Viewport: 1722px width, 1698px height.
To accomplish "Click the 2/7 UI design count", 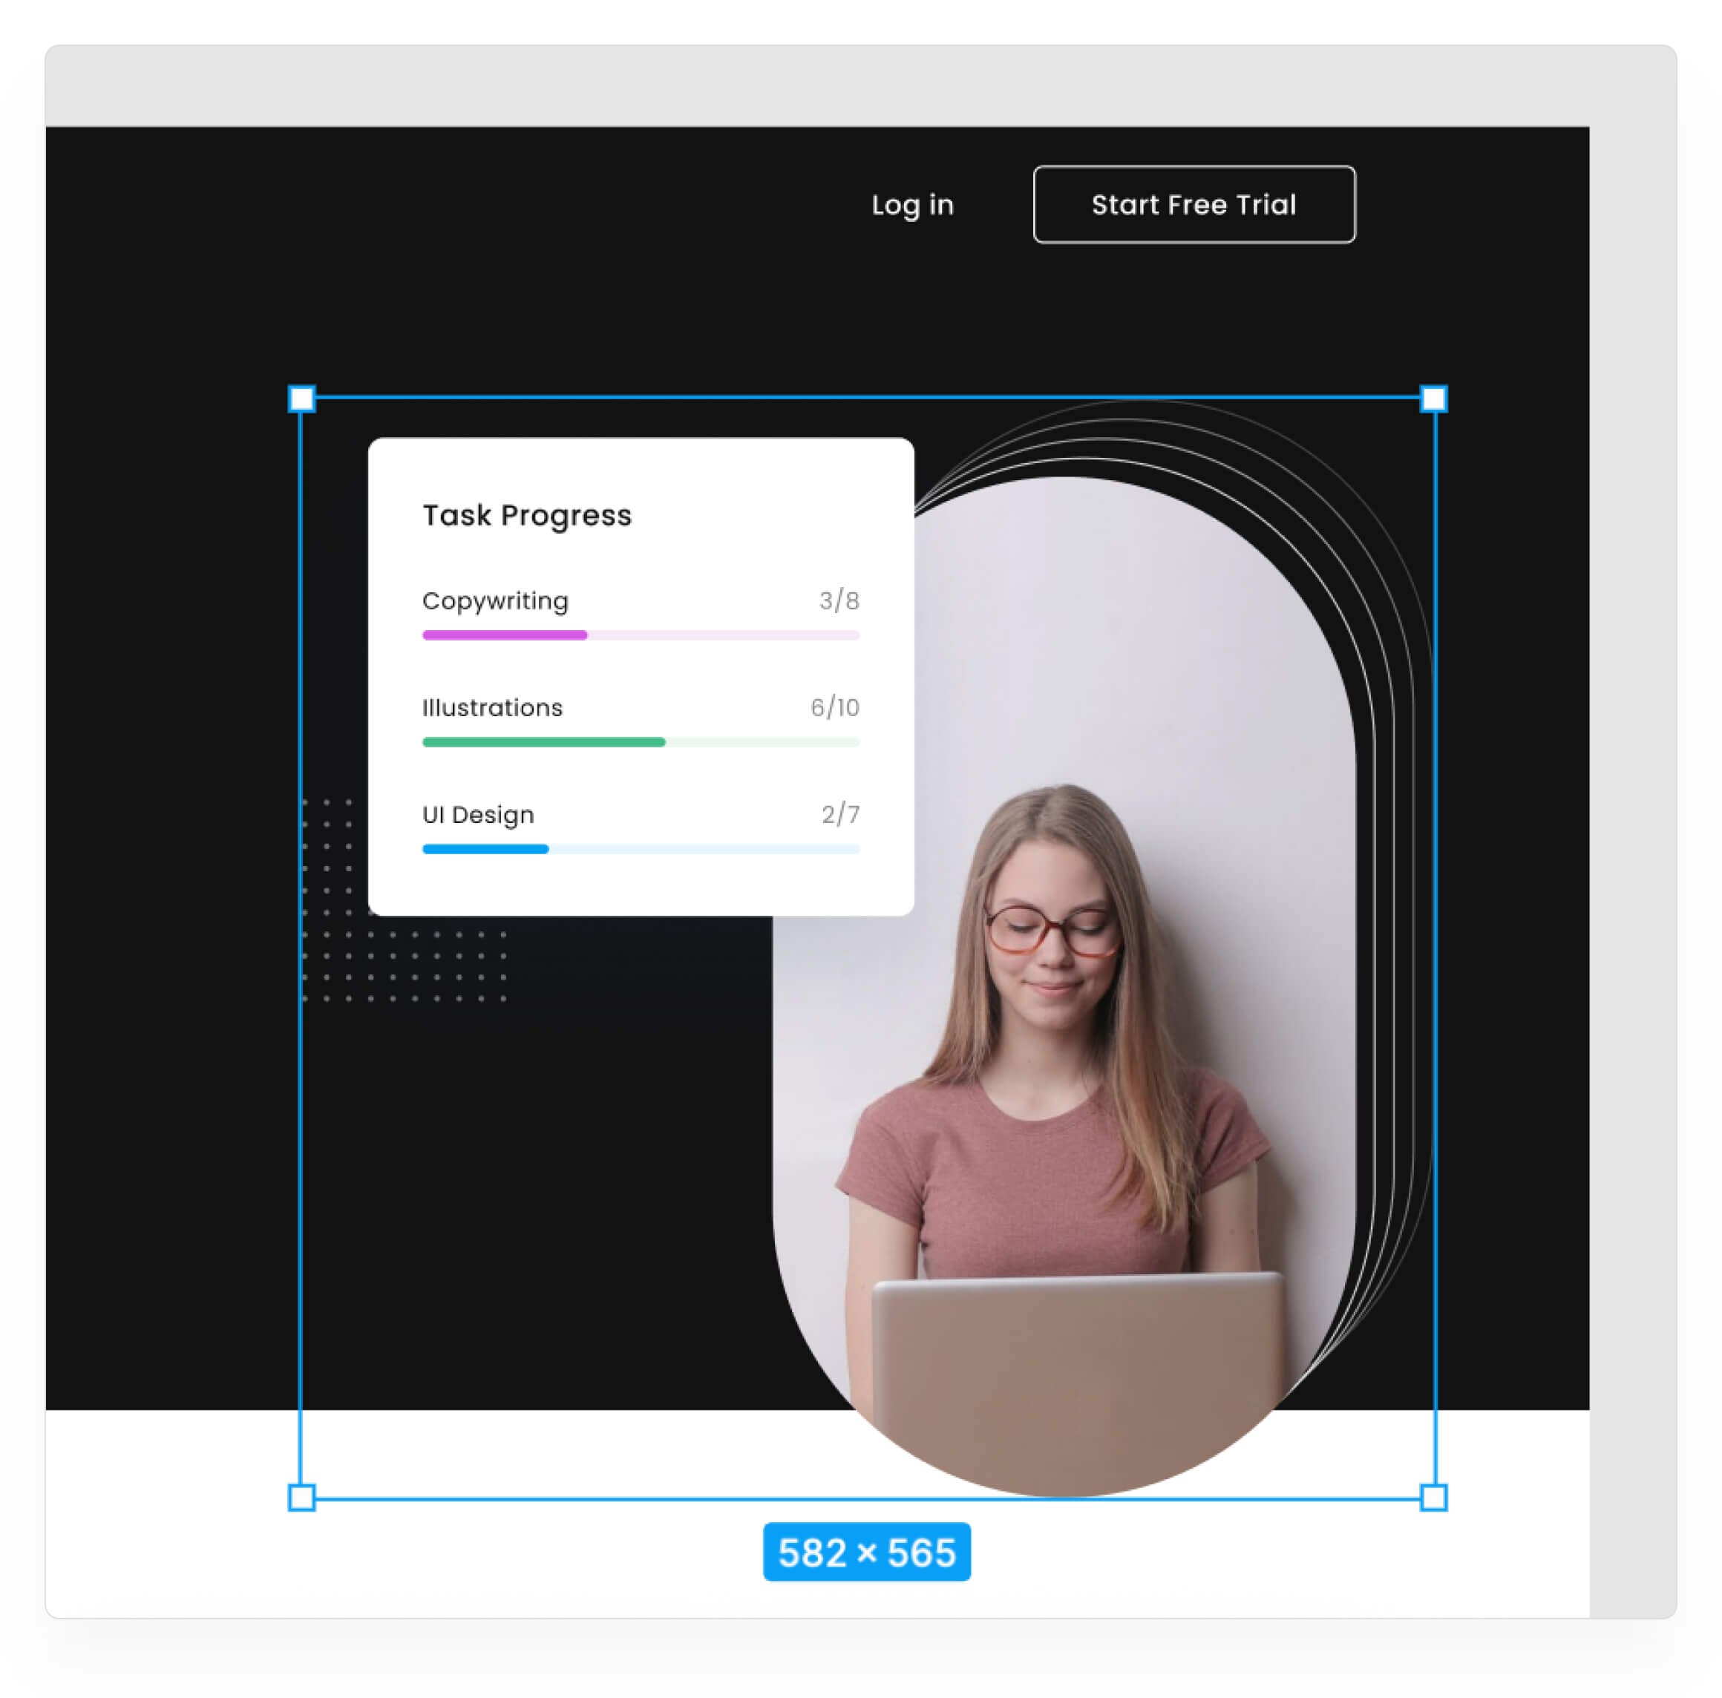I will coord(840,815).
